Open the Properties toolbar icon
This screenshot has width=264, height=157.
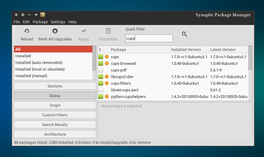pyautogui.click(x=108, y=31)
